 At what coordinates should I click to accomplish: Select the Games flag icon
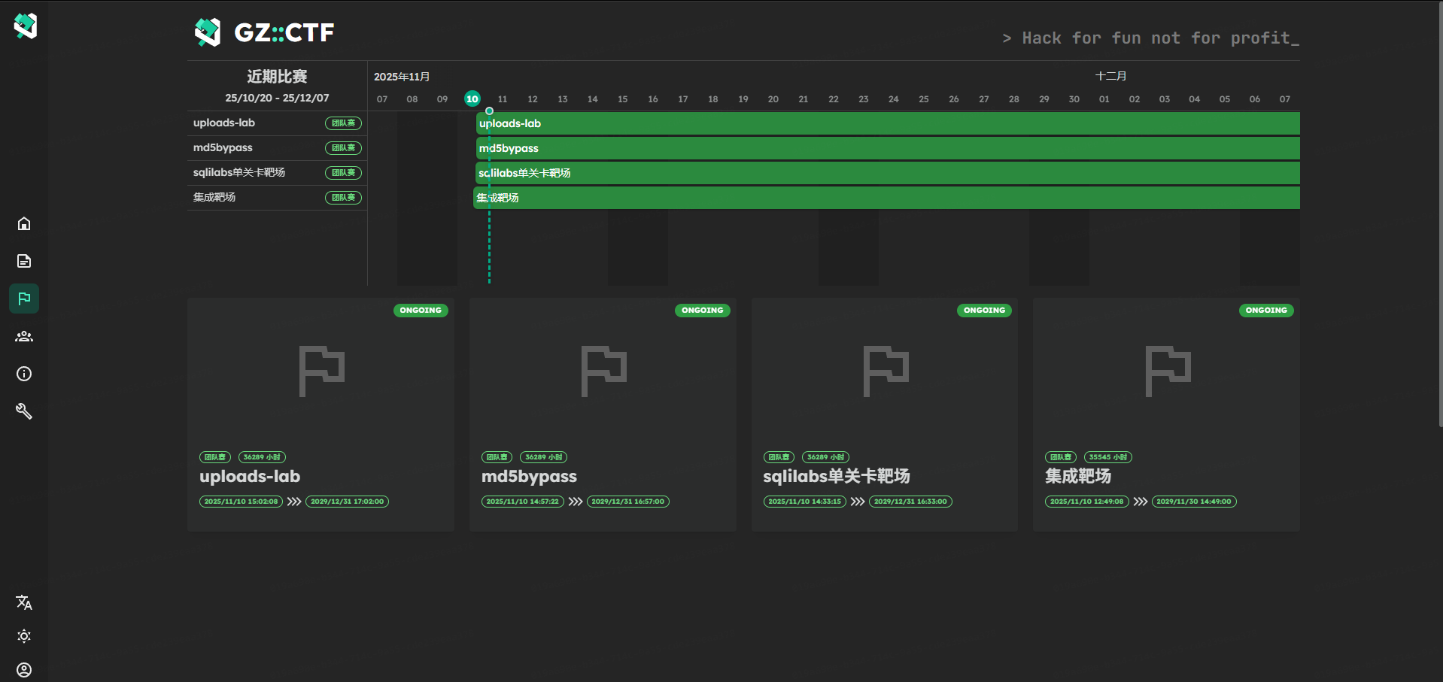pos(24,299)
